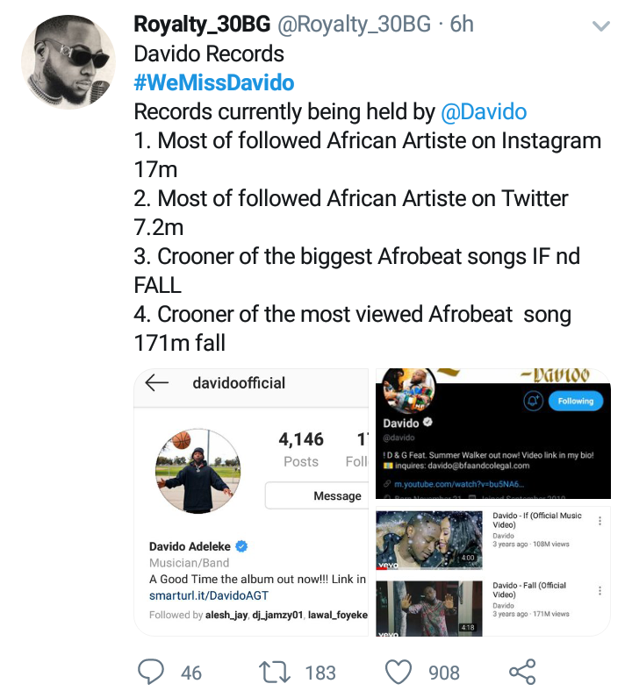Open options menu for Davido - Fall video

click(x=600, y=590)
